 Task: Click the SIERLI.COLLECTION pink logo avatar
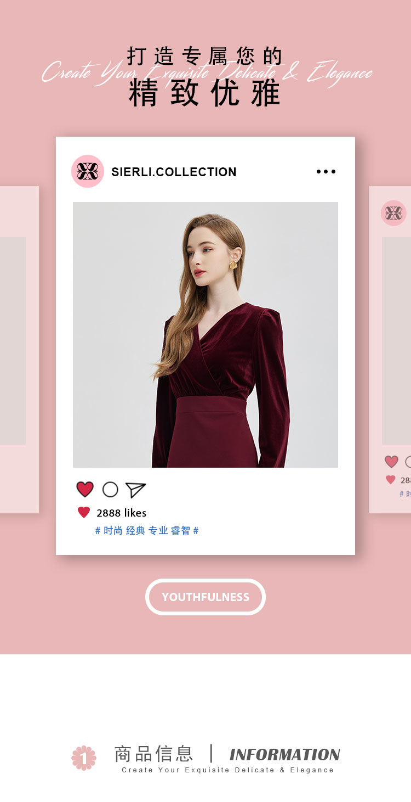tap(88, 171)
